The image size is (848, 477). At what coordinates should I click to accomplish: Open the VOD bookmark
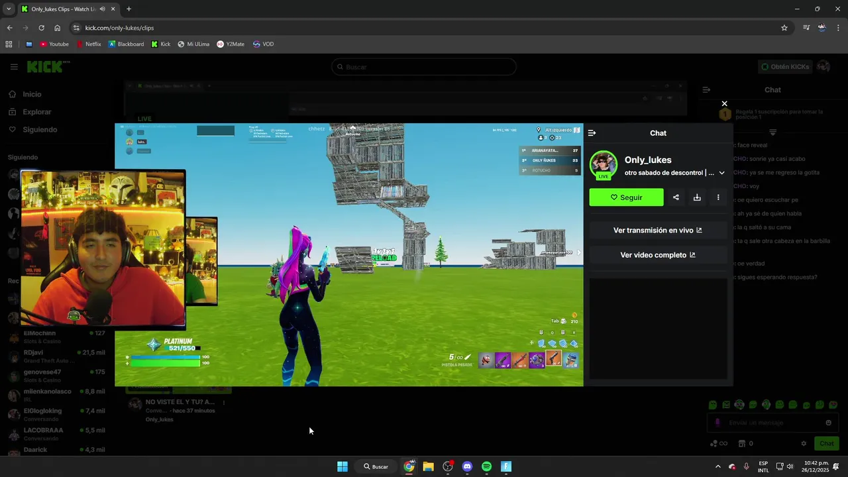263,44
